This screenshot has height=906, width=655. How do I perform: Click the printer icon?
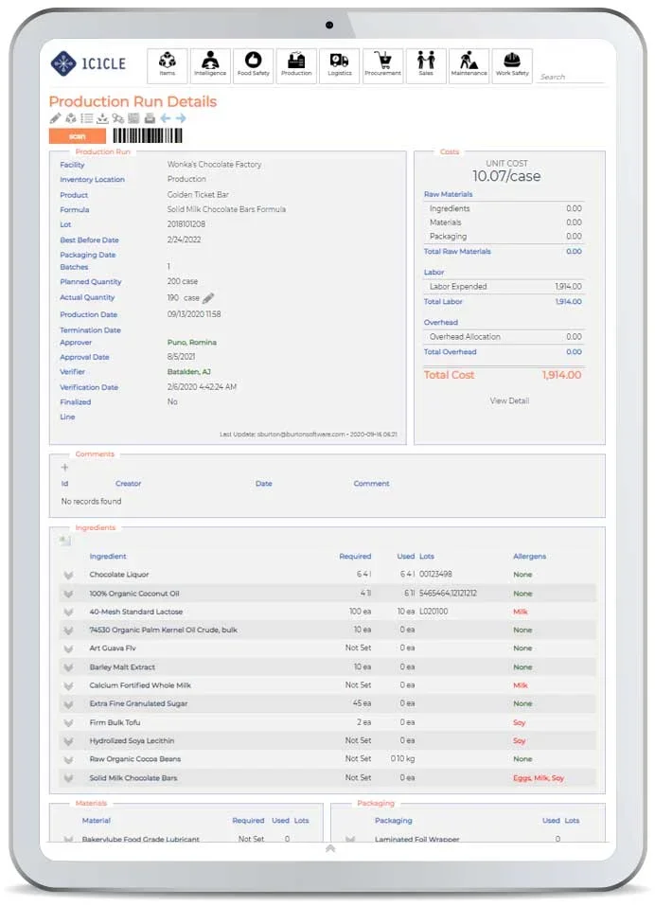150,118
